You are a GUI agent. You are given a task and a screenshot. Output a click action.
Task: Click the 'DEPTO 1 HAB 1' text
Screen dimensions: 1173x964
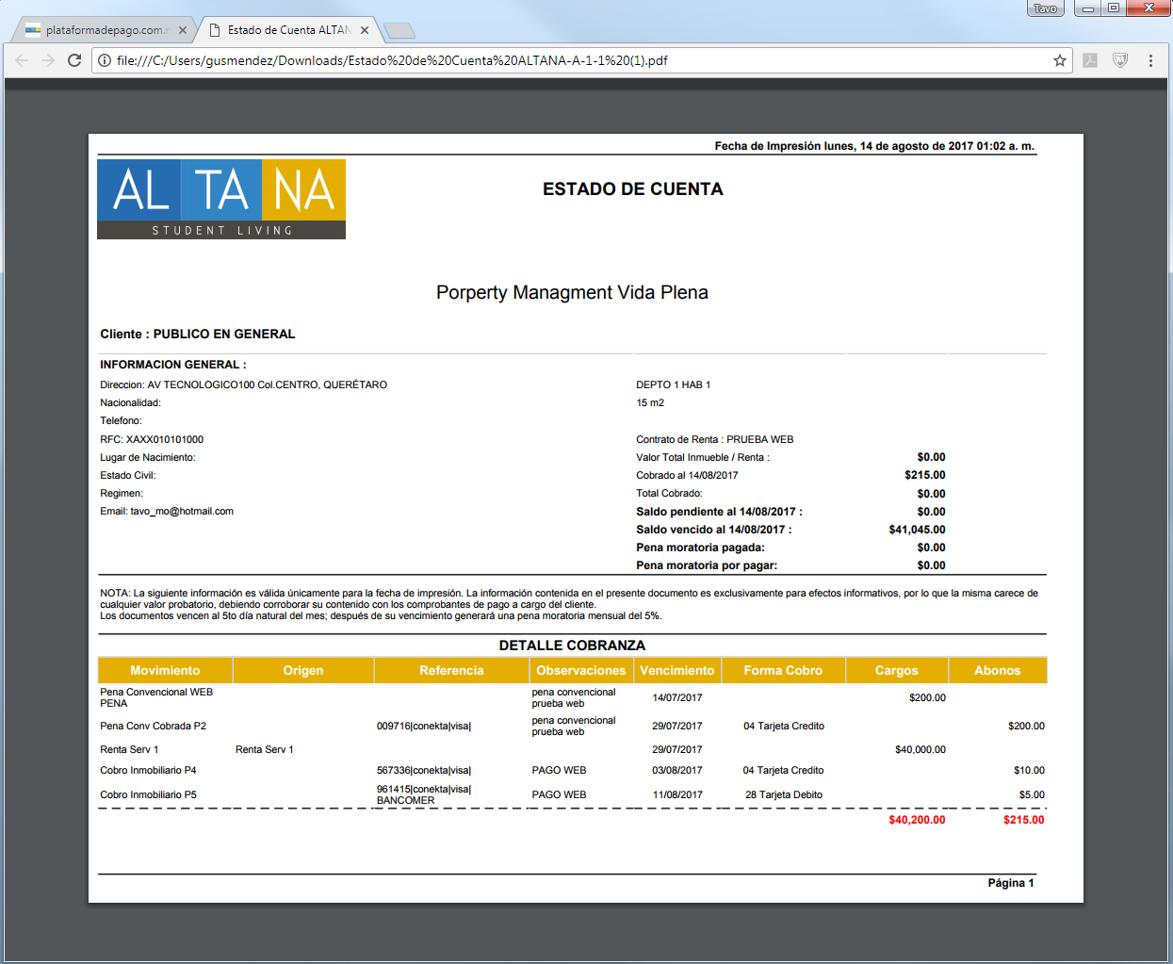[674, 384]
